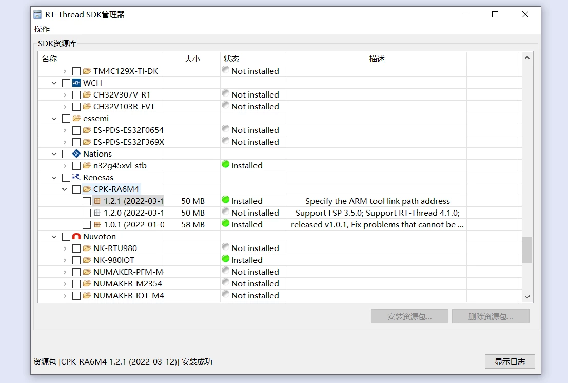Check the essemi vendor checkbox
This screenshot has height=383, width=568.
click(x=66, y=119)
